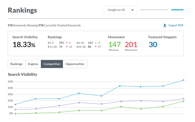Viewport: 195px width, 122px height.
Task: Switch to the Rankings tab
Action: coord(16,64)
